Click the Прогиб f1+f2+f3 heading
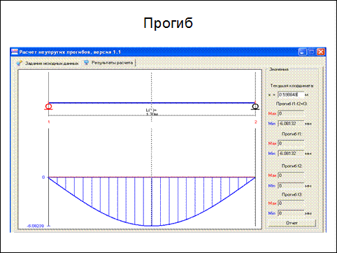Screen dimensions: 337x253 pos(292,103)
